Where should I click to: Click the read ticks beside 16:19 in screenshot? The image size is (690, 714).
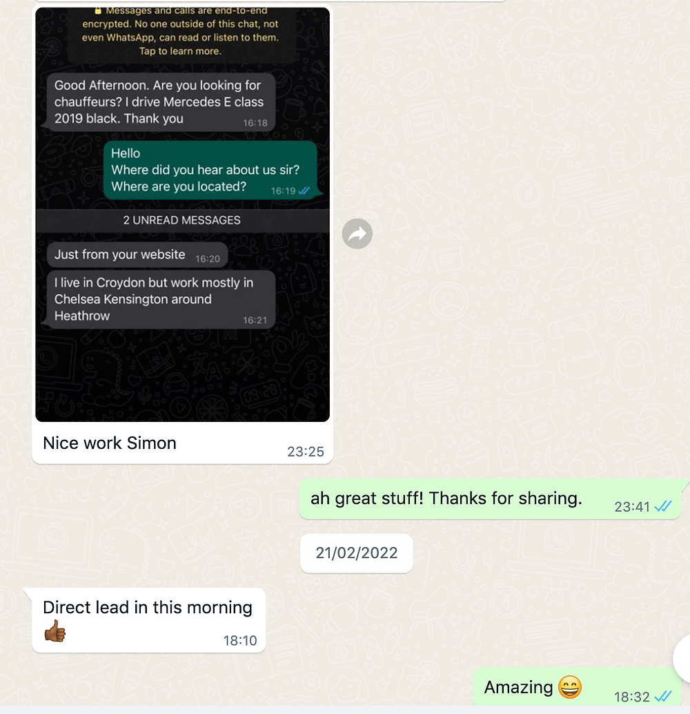point(304,191)
